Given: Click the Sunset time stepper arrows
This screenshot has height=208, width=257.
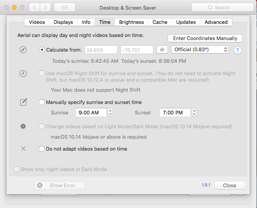Looking at the screenshot, I should pyautogui.click(x=195, y=112).
